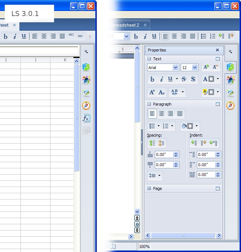Open the Navigator compass icon in the left window sidebar
This screenshot has width=241, height=252.
tap(86, 106)
